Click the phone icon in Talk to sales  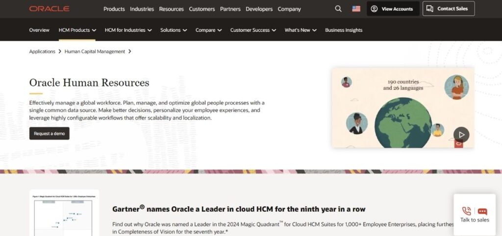tap(467, 211)
